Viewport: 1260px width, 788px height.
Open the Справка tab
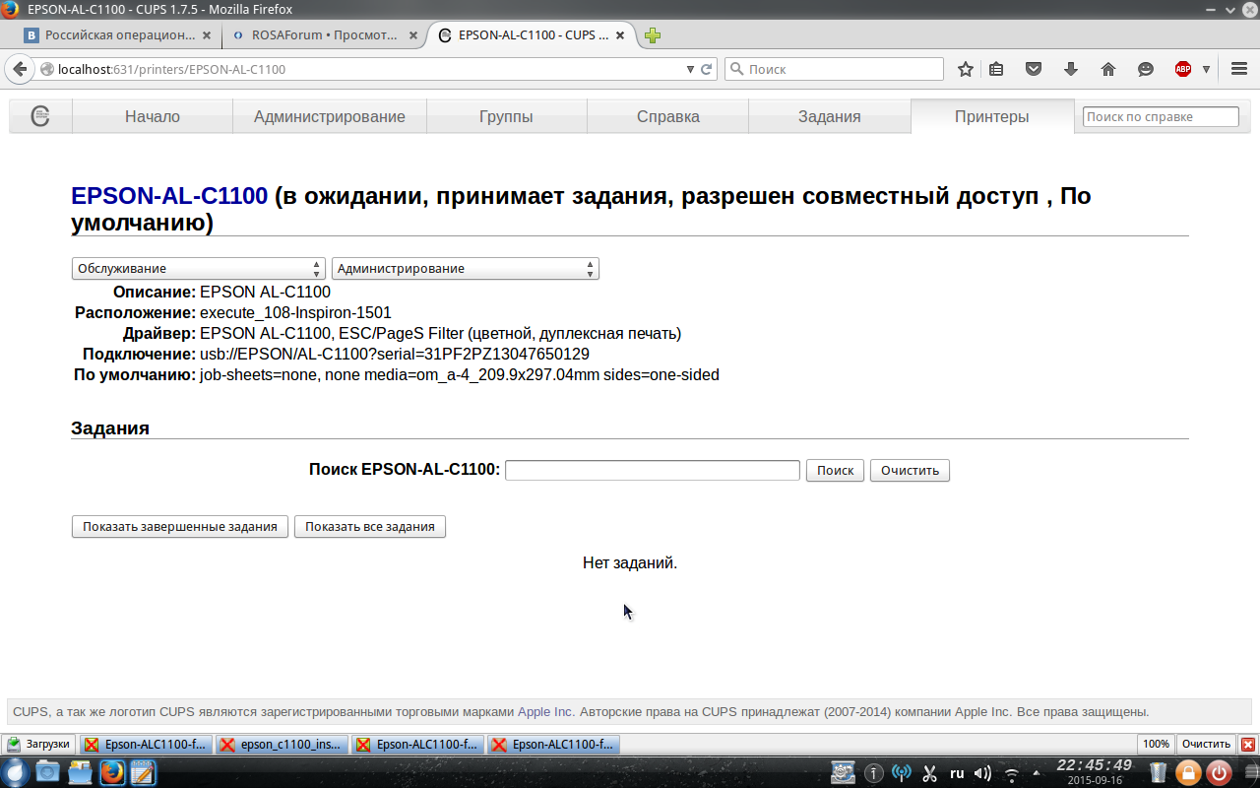click(668, 116)
